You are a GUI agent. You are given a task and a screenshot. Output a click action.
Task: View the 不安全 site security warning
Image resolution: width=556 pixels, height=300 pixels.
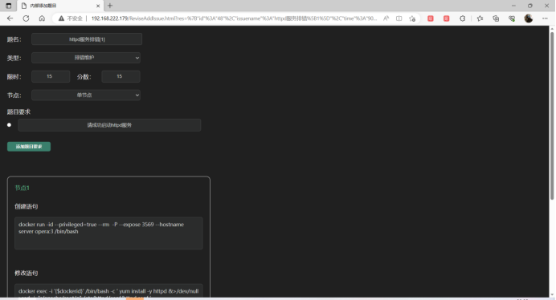(x=70, y=18)
